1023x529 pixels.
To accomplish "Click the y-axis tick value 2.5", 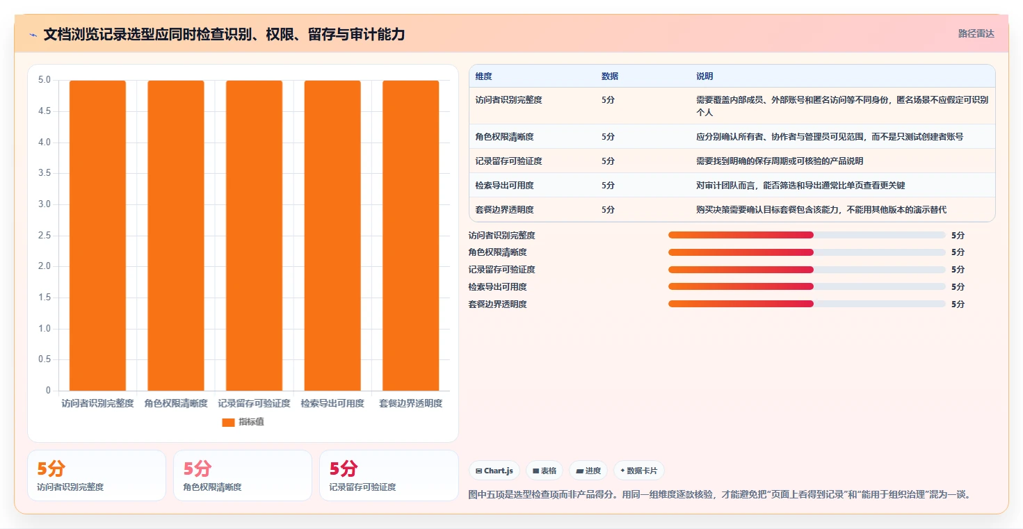I will 45,236.
